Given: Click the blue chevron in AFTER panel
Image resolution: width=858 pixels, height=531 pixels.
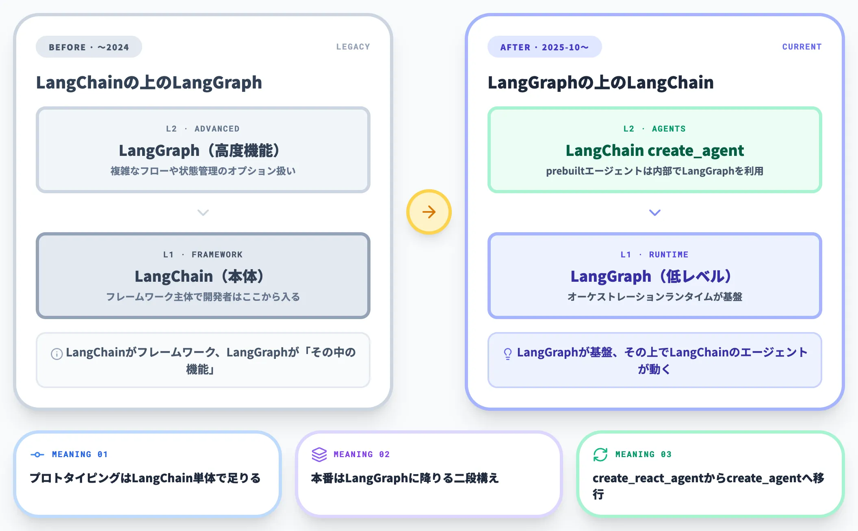Looking at the screenshot, I should (x=655, y=213).
